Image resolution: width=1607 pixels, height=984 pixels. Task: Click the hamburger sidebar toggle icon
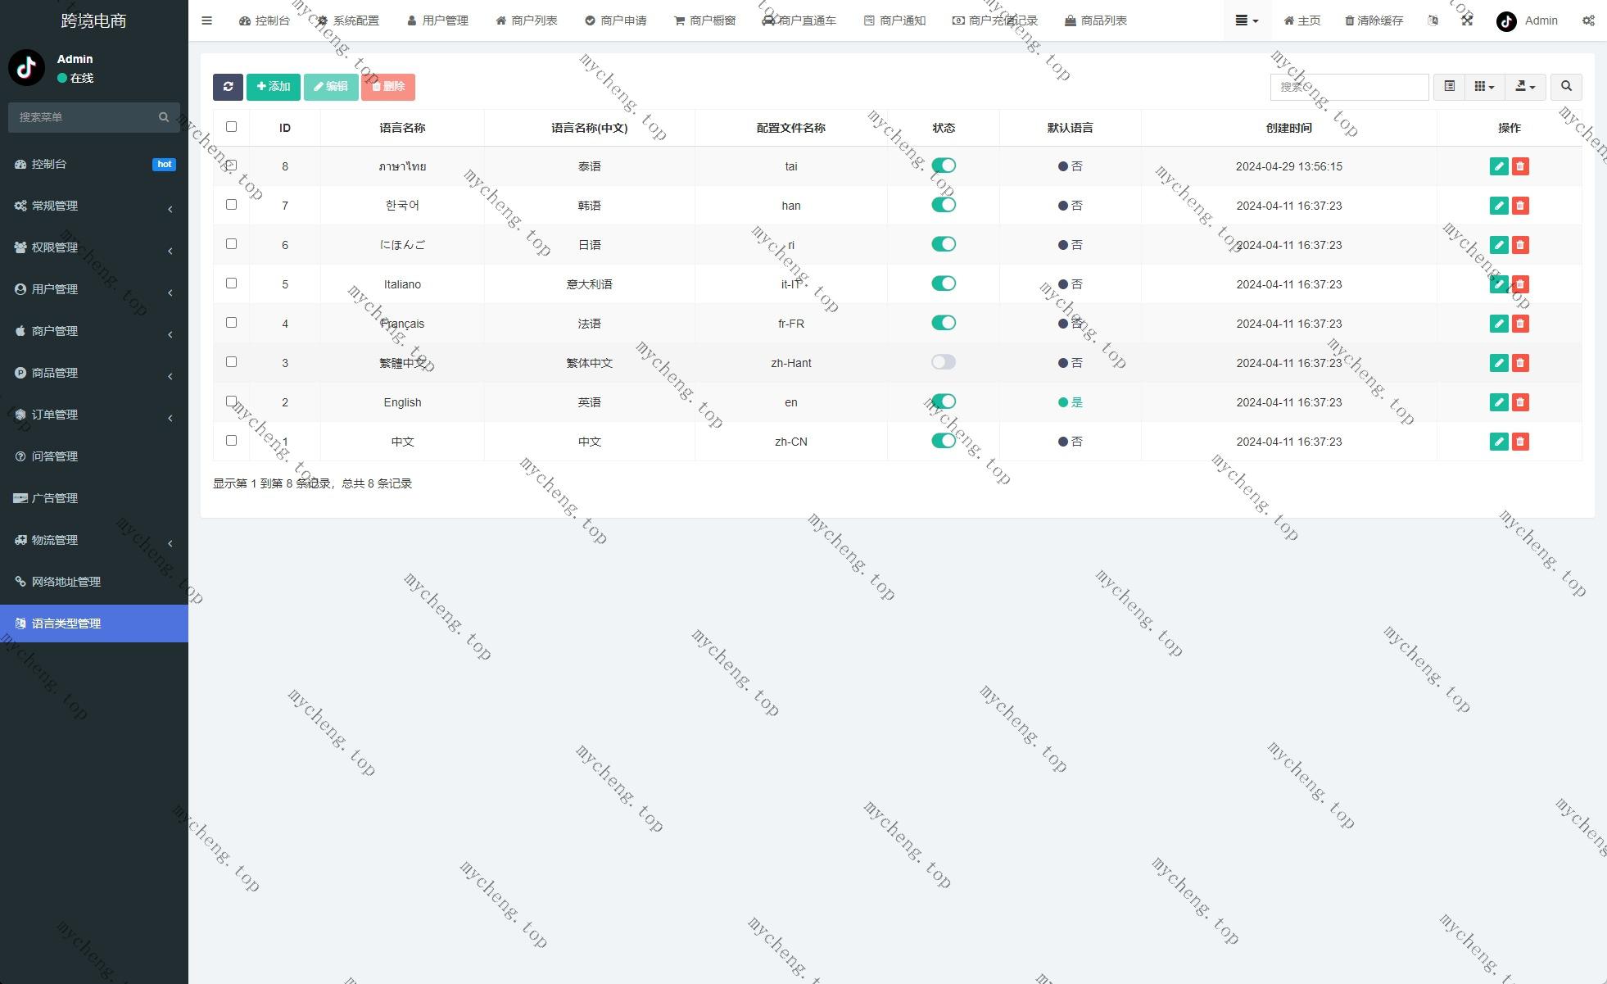206,20
